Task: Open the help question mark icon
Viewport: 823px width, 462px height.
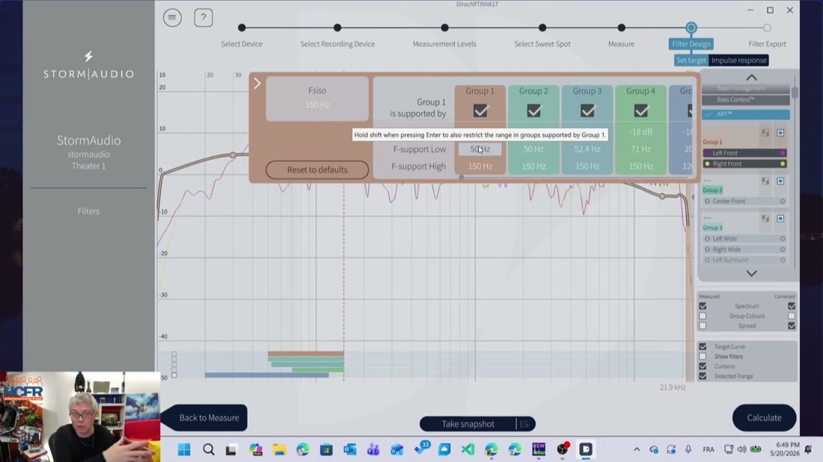Action: coord(204,18)
